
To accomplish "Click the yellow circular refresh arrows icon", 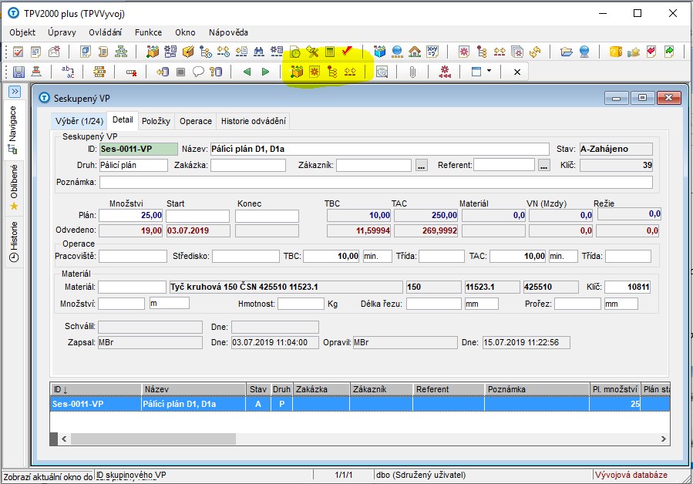I will click(x=535, y=52).
